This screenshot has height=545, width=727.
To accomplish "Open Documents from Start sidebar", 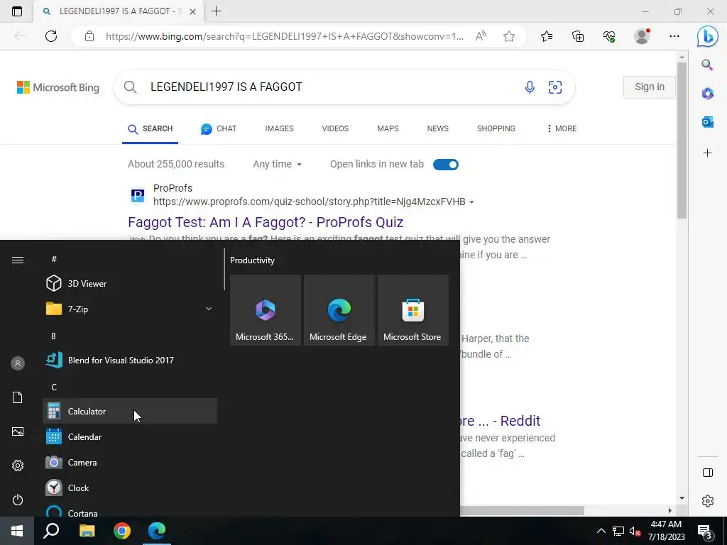I will pos(18,397).
